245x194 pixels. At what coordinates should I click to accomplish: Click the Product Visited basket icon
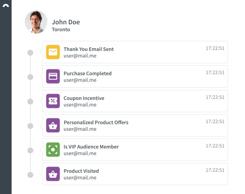tap(53, 174)
